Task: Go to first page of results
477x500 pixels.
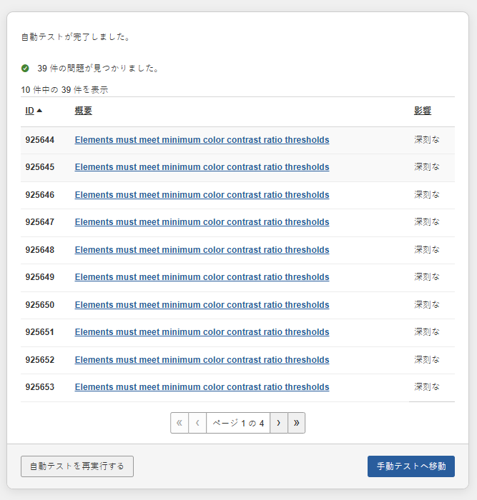Action: point(180,423)
